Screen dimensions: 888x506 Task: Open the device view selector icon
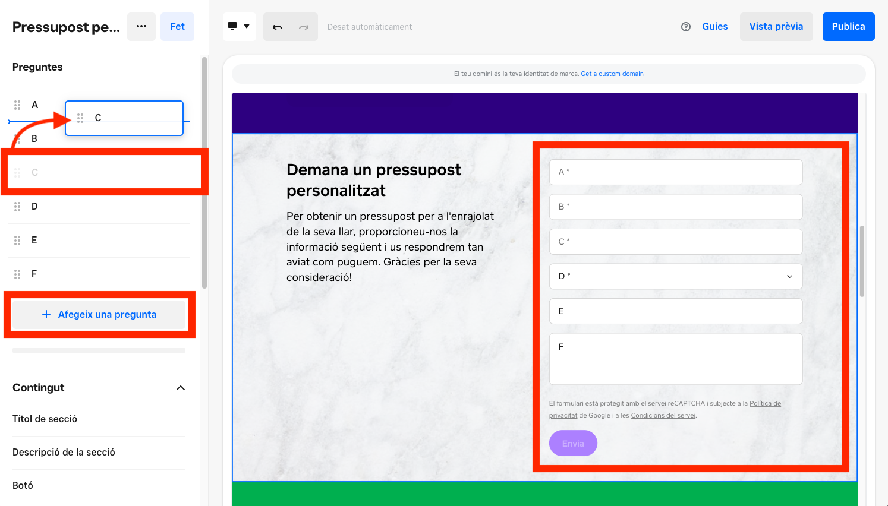click(x=240, y=27)
